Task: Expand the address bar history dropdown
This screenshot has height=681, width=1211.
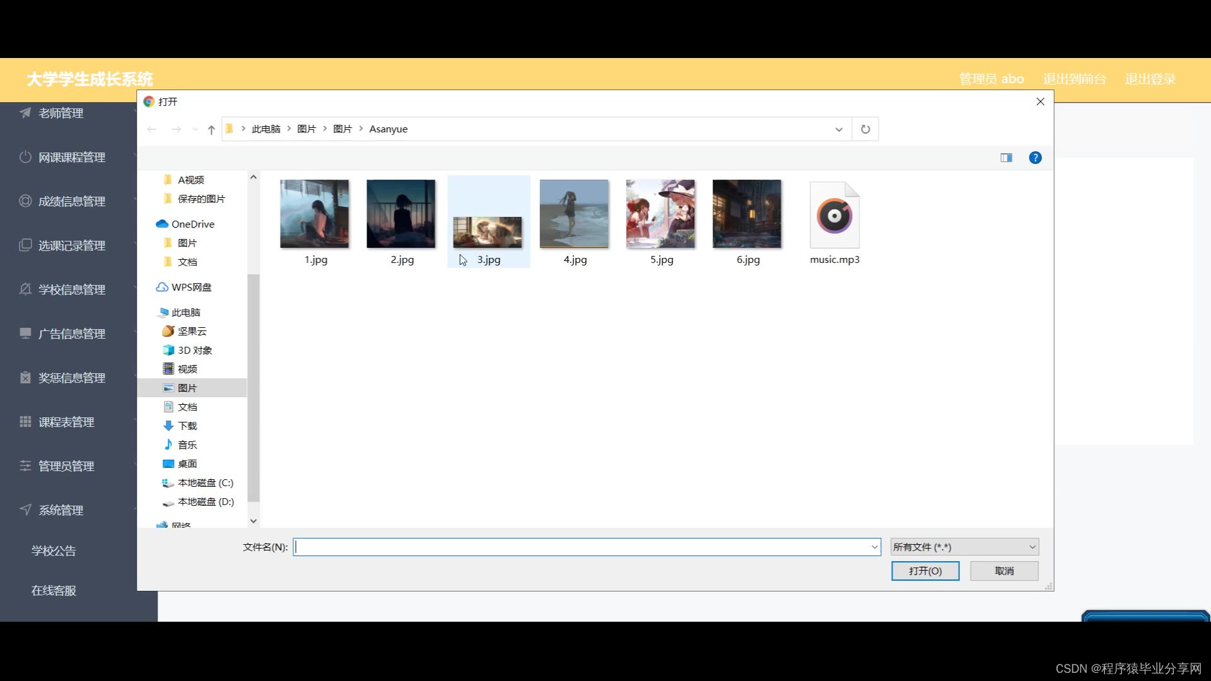Action: click(x=839, y=129)
